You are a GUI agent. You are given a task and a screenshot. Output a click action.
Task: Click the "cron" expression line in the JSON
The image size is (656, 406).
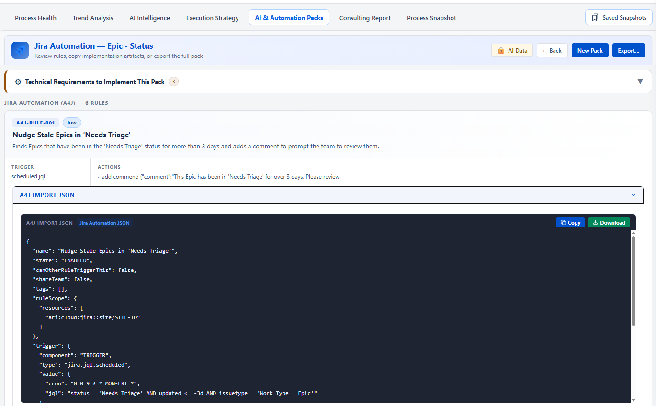point(92,383)
